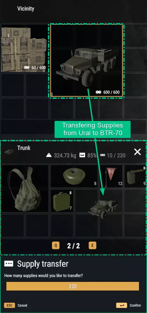The image size is (147, 313).
Task: Click the Supply transfer dialog icon
Action: 9,264
